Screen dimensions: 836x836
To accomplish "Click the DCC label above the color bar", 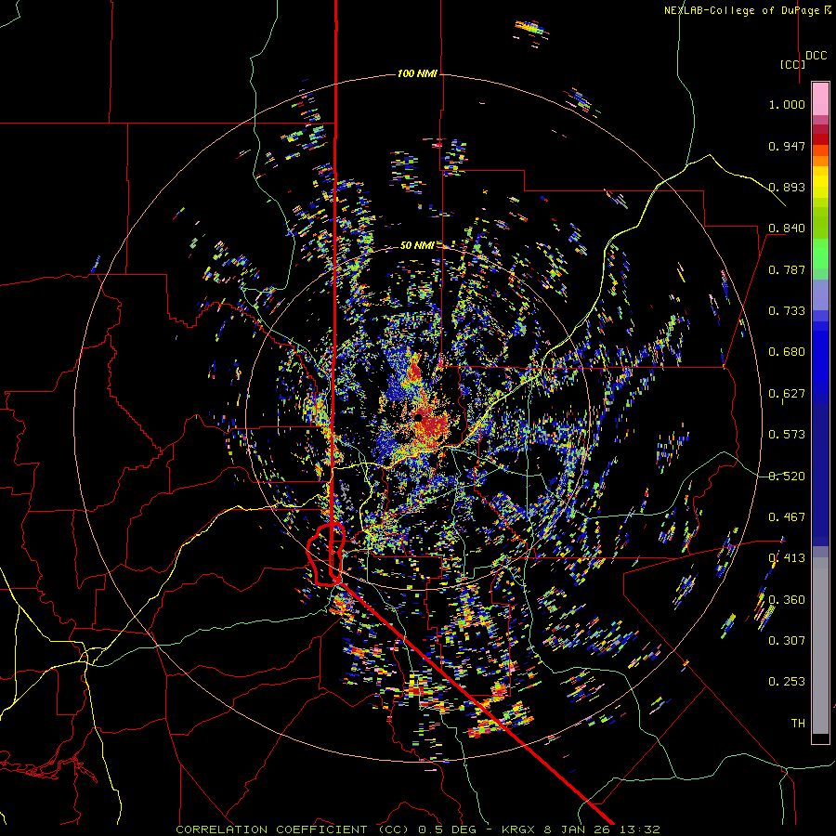I will pyautogui.click(x=816, y=56).
